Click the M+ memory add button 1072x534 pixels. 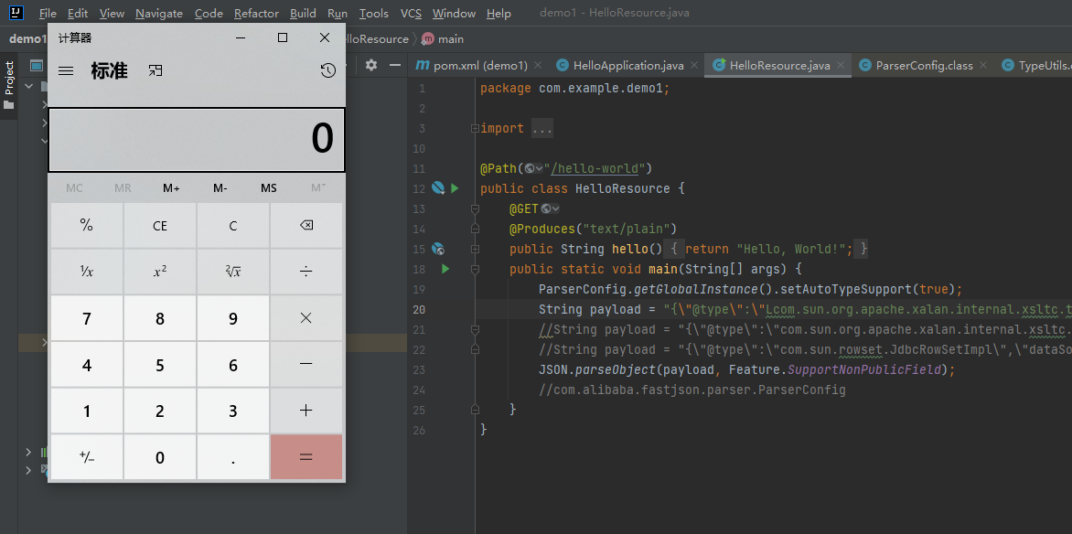171,188
